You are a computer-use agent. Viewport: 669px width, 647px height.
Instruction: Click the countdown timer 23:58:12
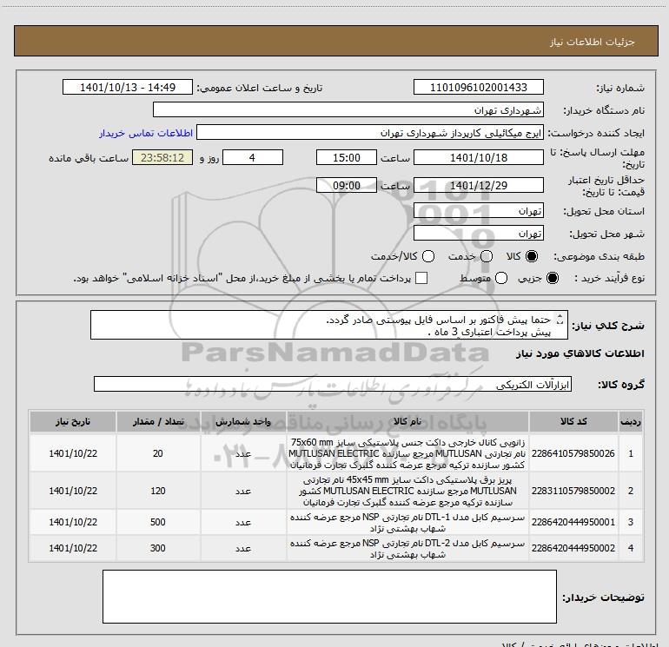click(162, 157)
